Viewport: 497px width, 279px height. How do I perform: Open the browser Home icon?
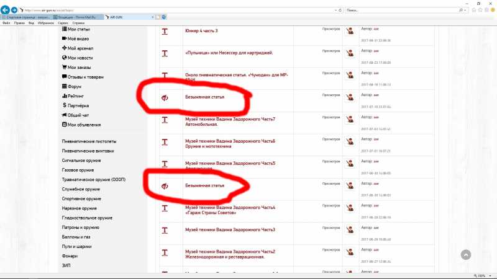click(x=474, y=10)
